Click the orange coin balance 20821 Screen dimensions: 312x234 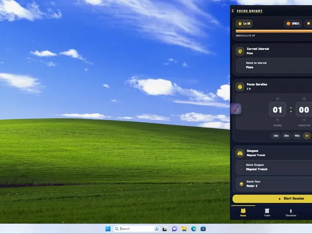[293, 23]
